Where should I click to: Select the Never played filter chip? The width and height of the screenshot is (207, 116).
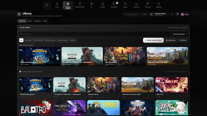62,40
